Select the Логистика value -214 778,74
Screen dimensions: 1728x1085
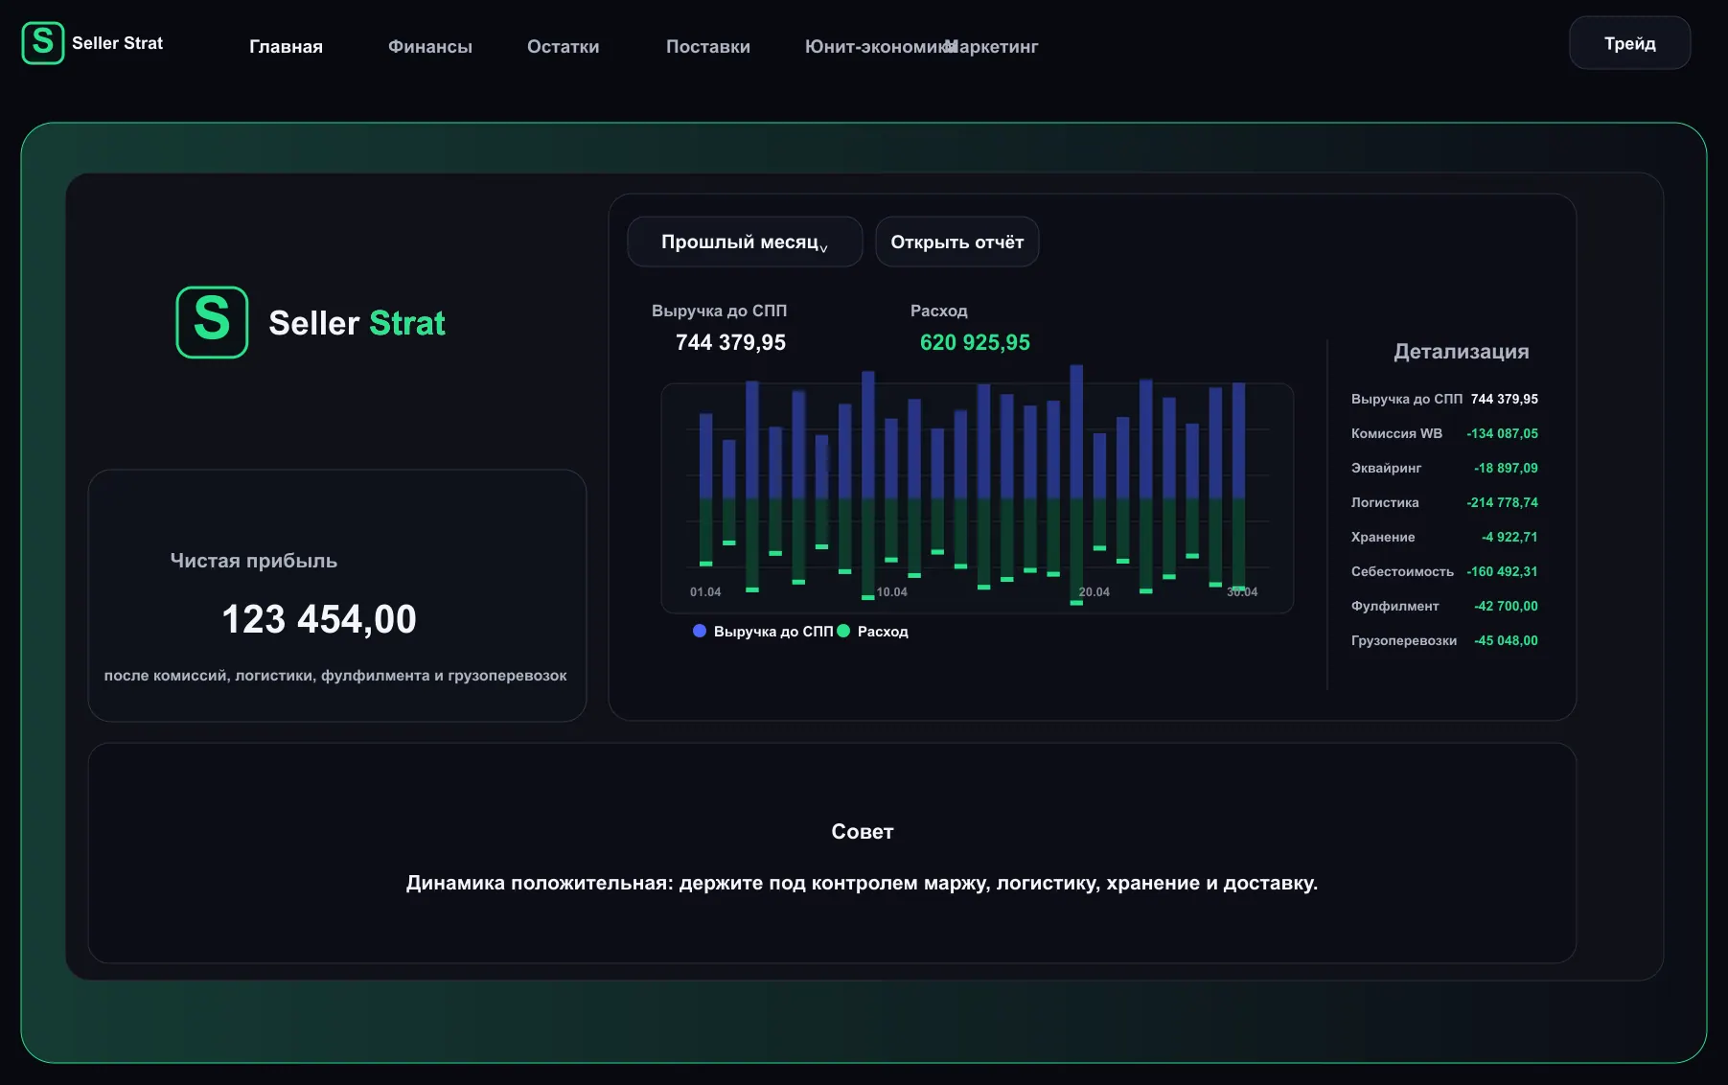click(1502, 502)
